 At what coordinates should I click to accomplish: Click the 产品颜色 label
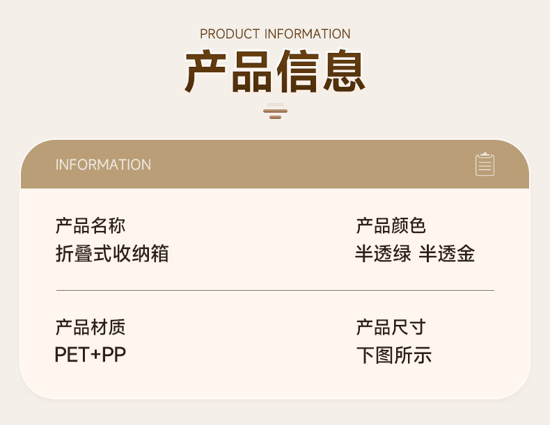(391, 225)
